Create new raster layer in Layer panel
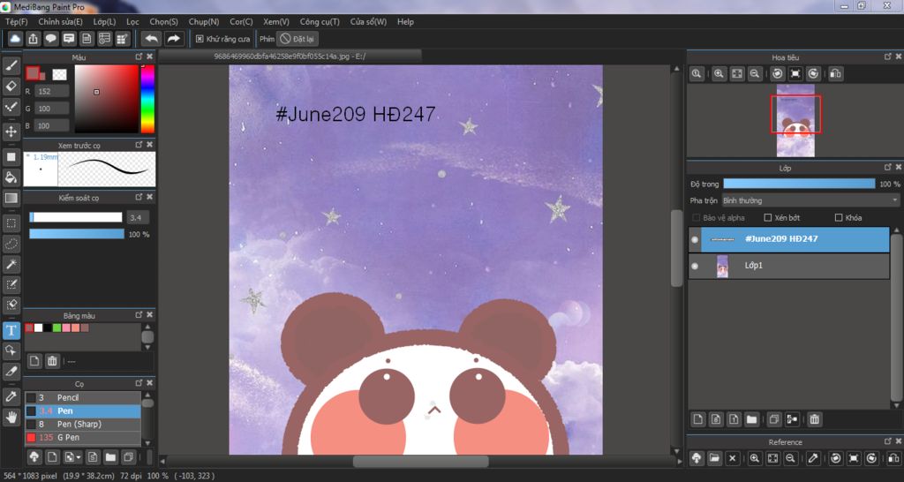The width and height of the screenshot is (904, 482). tap(697, 419)
